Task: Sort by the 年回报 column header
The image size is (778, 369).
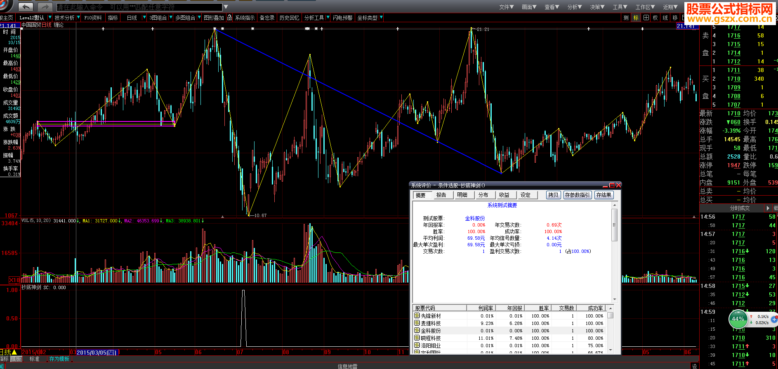Action: pos(509,308)
